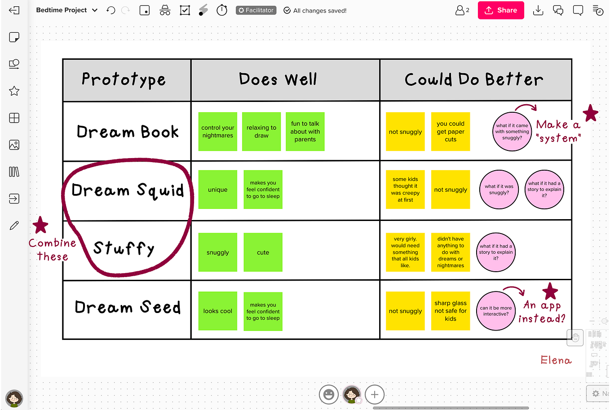Activate the laser pointer tool
The height and width of the screenshot is (410, 610).
[203, 10]
